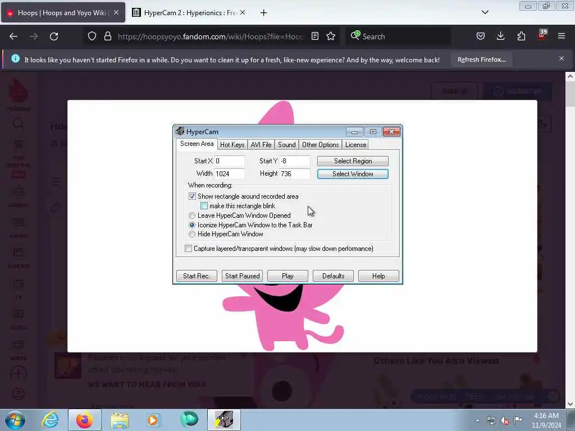Open the Other Options tab
The height and width of the screenshot is (431, 575).
coord(321,145)
